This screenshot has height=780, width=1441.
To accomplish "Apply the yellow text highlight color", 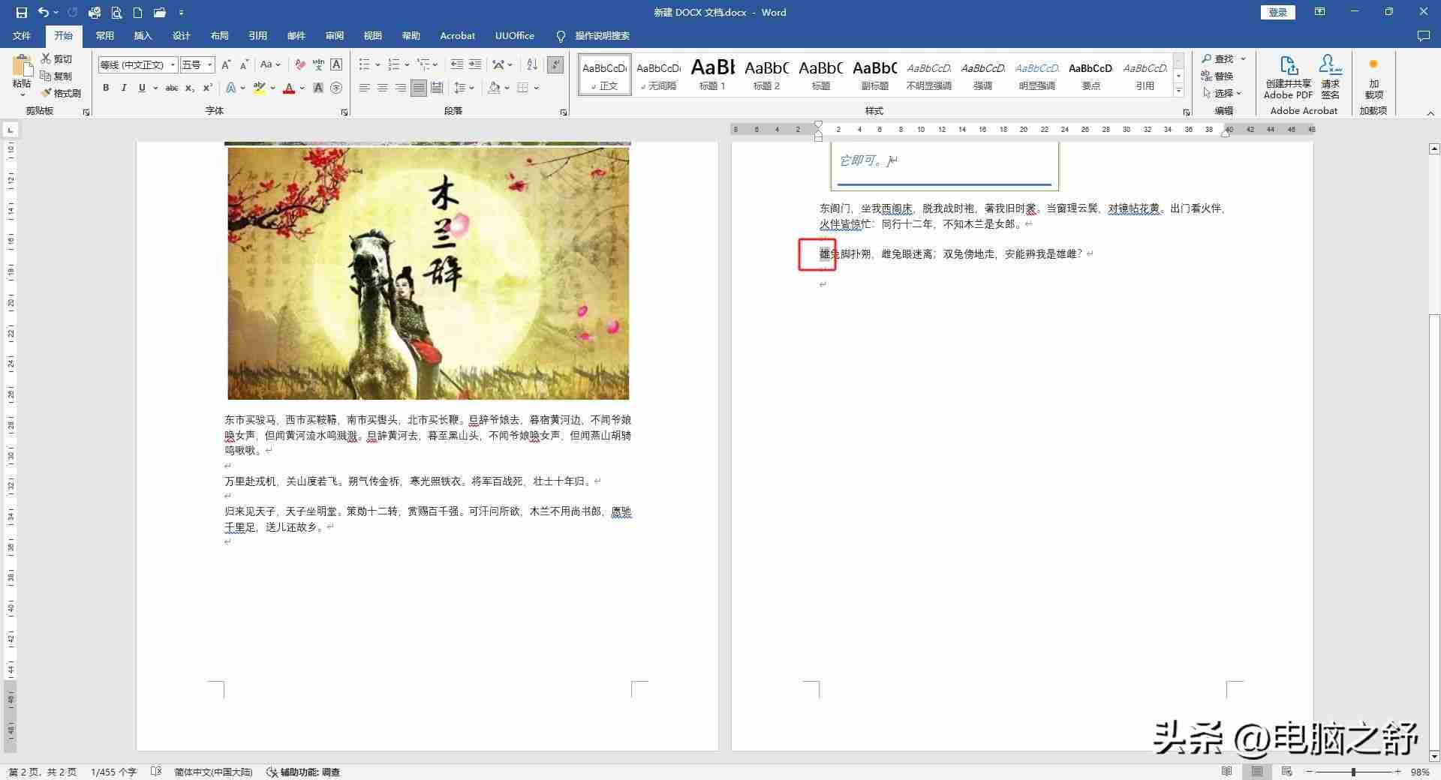I will point(259,88).
